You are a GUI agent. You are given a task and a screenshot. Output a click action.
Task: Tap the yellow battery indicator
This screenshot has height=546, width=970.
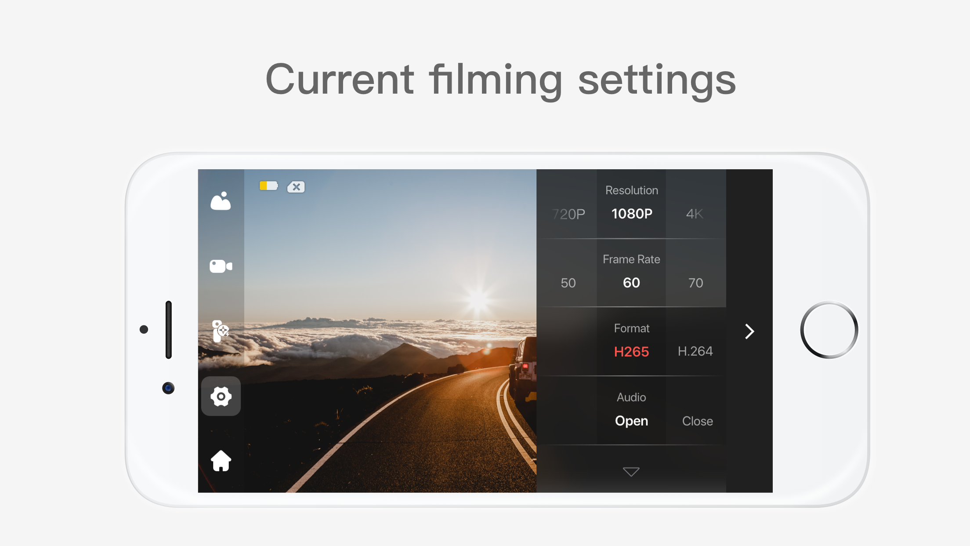point(268,186)
